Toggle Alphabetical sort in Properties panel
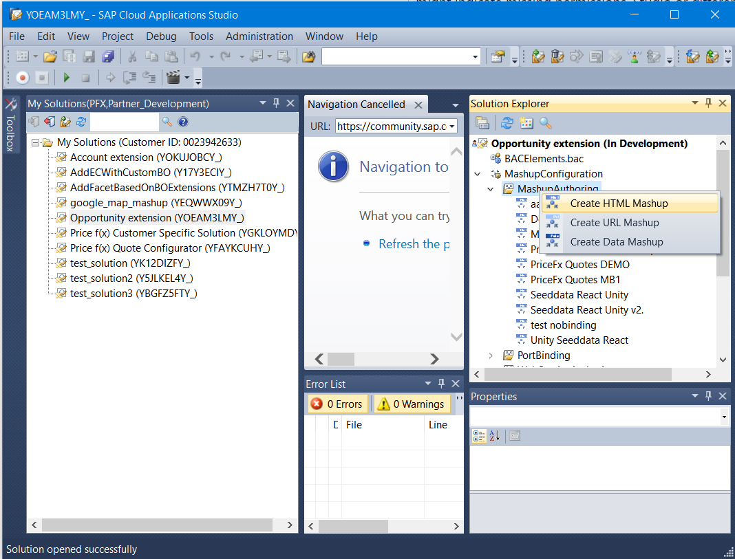735x559 pixels. 495,436
